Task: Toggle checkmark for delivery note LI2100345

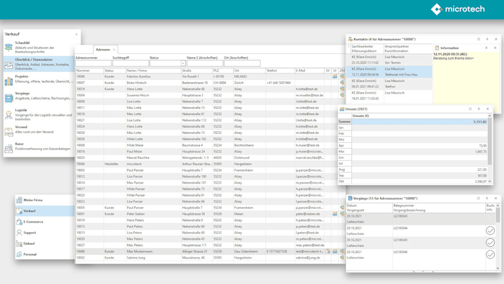Action: coord(490,242)
